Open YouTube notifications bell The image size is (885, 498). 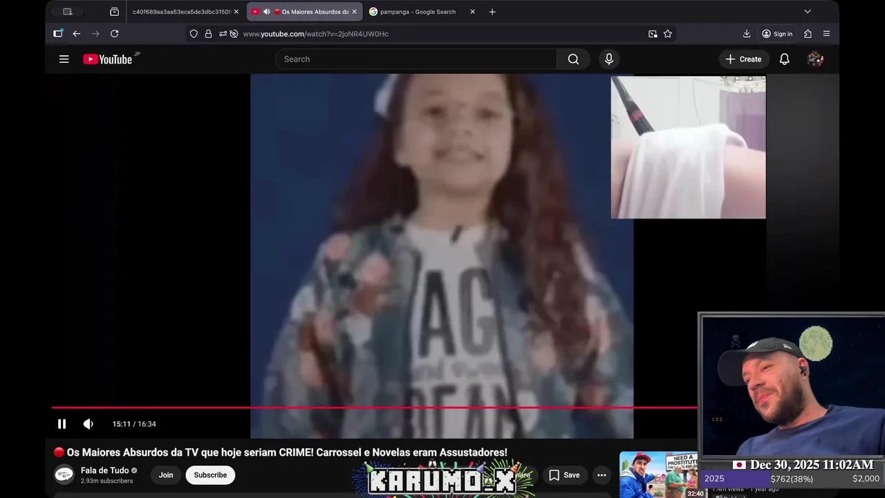tap(785, 59)
